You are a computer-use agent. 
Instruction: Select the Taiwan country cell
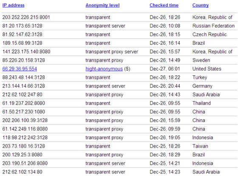(x=200, y=146)
